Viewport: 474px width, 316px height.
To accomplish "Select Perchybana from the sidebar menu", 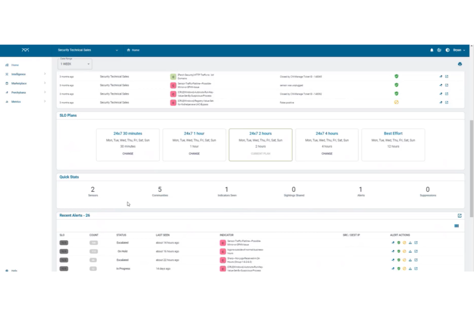I will pos(18,92).
